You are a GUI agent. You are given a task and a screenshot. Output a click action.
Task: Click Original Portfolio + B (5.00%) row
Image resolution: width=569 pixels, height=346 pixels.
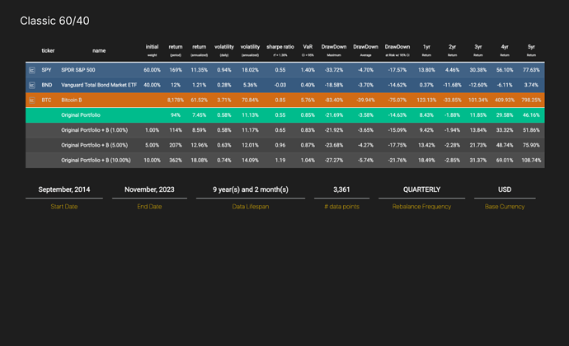pos(94,145)
